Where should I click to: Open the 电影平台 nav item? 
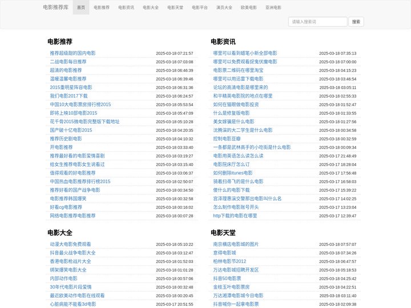pyautogui.click(x=200, y=7)
